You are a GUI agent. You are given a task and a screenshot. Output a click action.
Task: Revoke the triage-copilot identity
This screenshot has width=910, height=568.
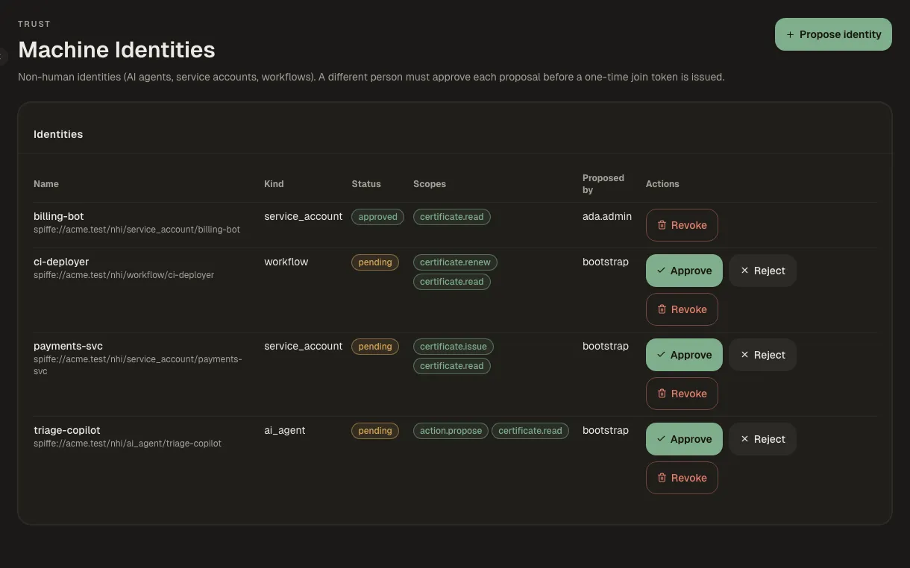682,478
